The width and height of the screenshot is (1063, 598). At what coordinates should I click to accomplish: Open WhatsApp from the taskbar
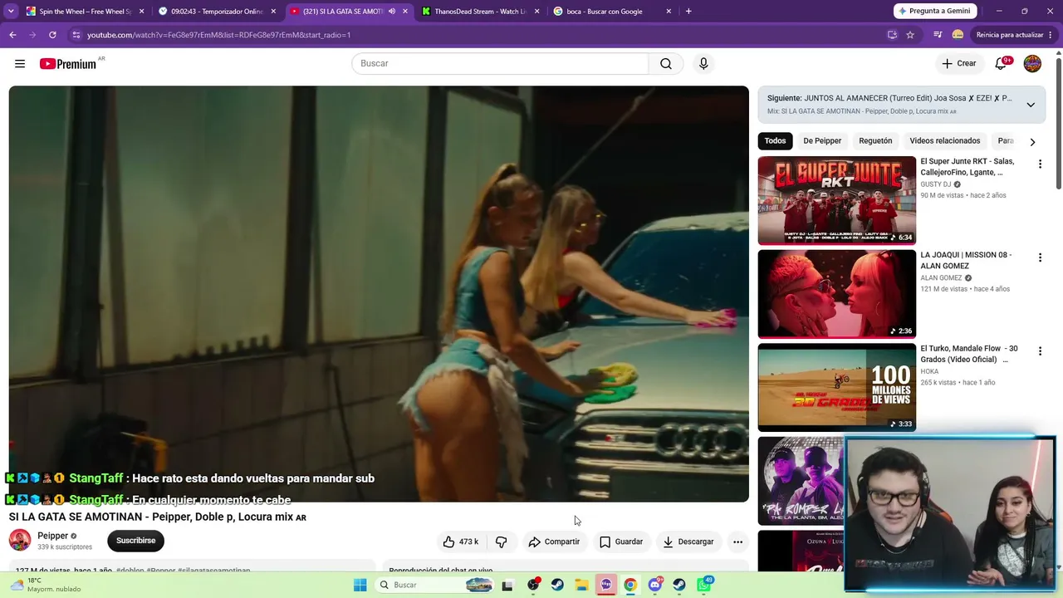tap(704, 585)
